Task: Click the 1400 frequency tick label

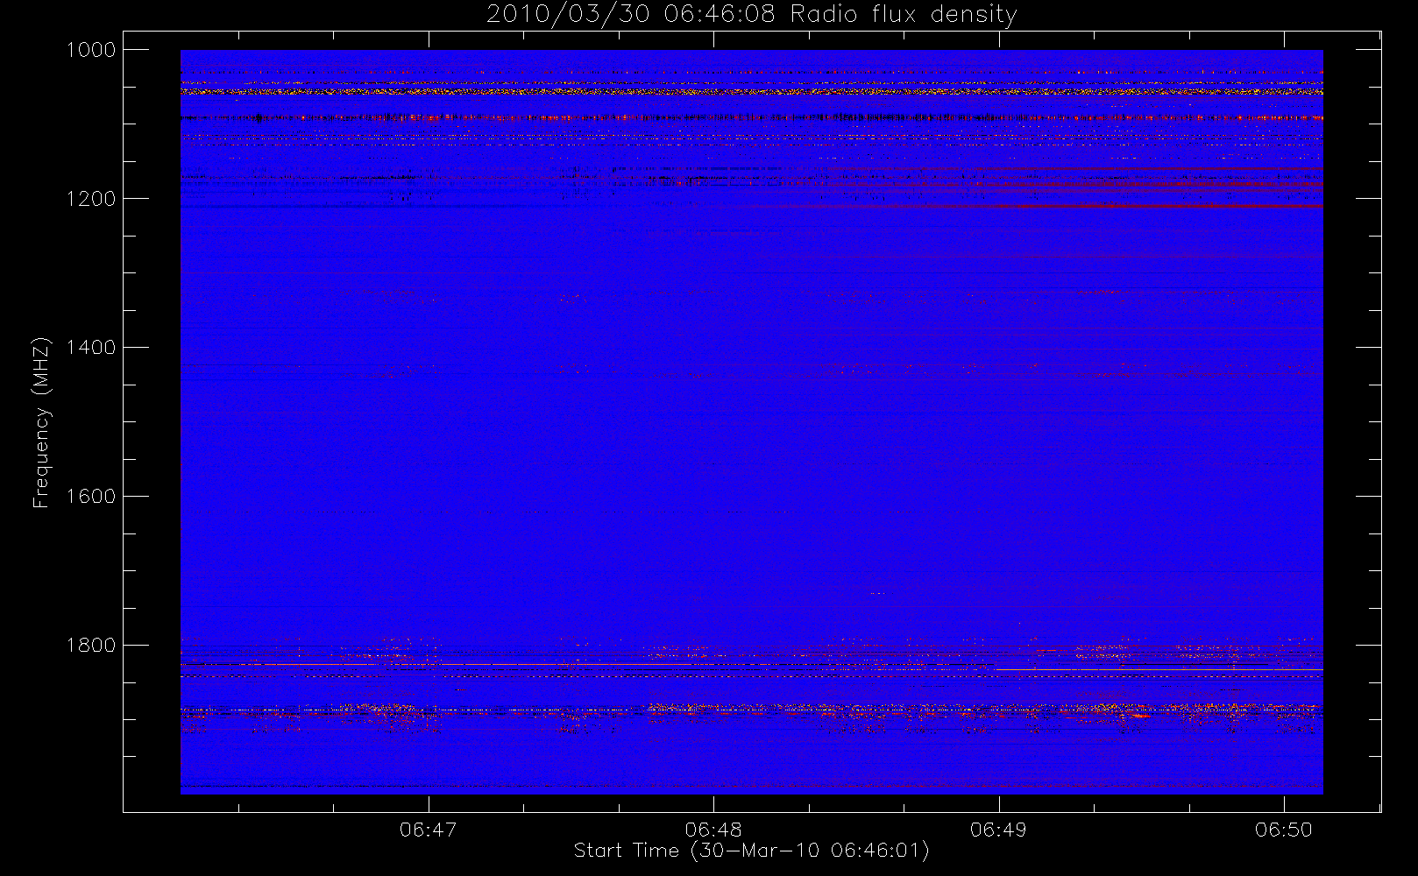Action: [91, 348]
